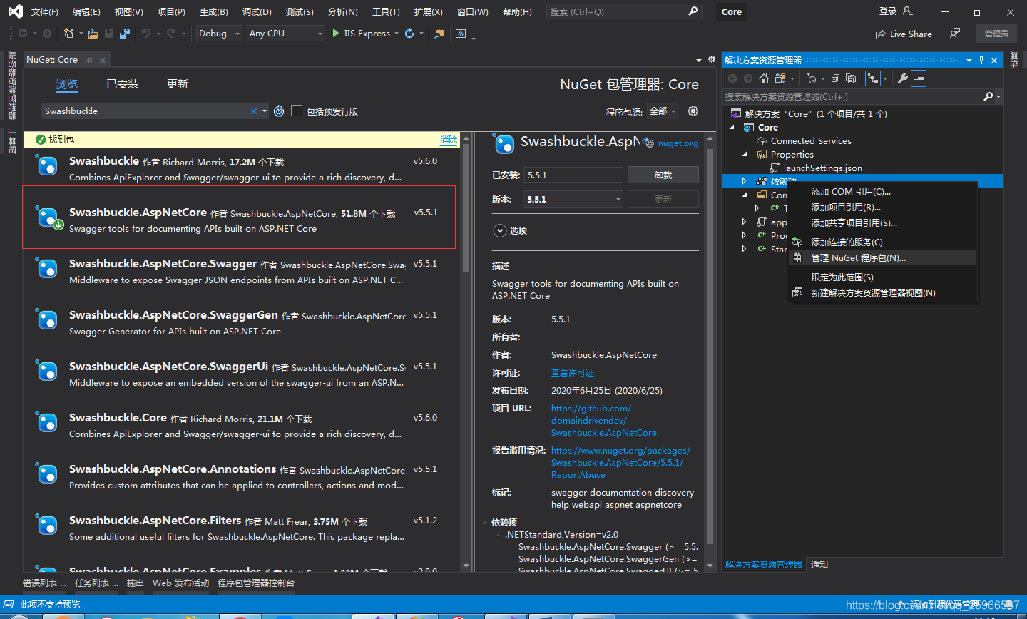Open the IIS Express dropdown arrow
Screen dimensions: 1027x619
[397, 34]
